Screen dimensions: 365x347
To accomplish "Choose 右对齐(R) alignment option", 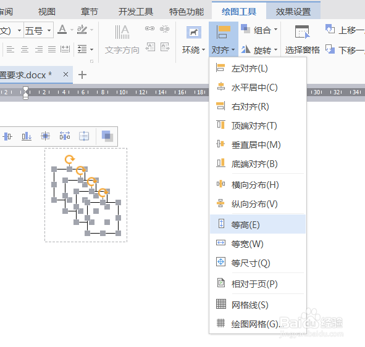I will point(258,107).
